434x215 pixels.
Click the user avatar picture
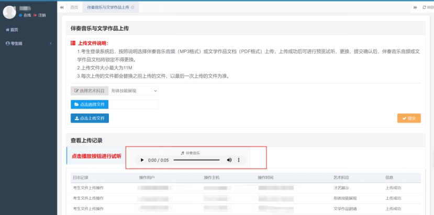coord(9,12)
